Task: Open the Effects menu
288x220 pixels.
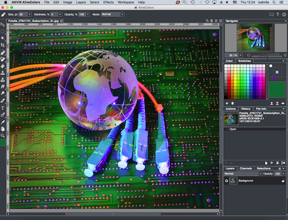Action: (x=108, y=2)
